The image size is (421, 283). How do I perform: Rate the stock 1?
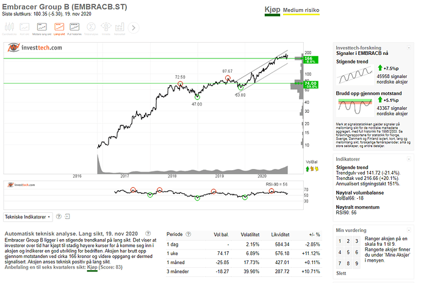[x=340, y=241]
